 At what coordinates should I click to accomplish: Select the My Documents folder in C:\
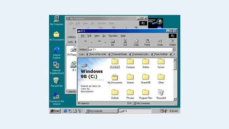115,79
